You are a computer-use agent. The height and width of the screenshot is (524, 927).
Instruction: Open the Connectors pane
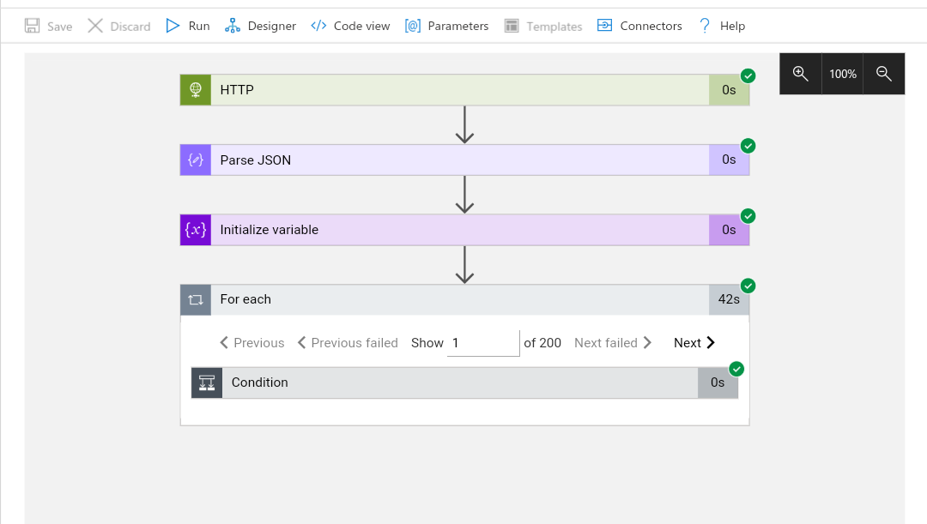(x=639, y=26)
